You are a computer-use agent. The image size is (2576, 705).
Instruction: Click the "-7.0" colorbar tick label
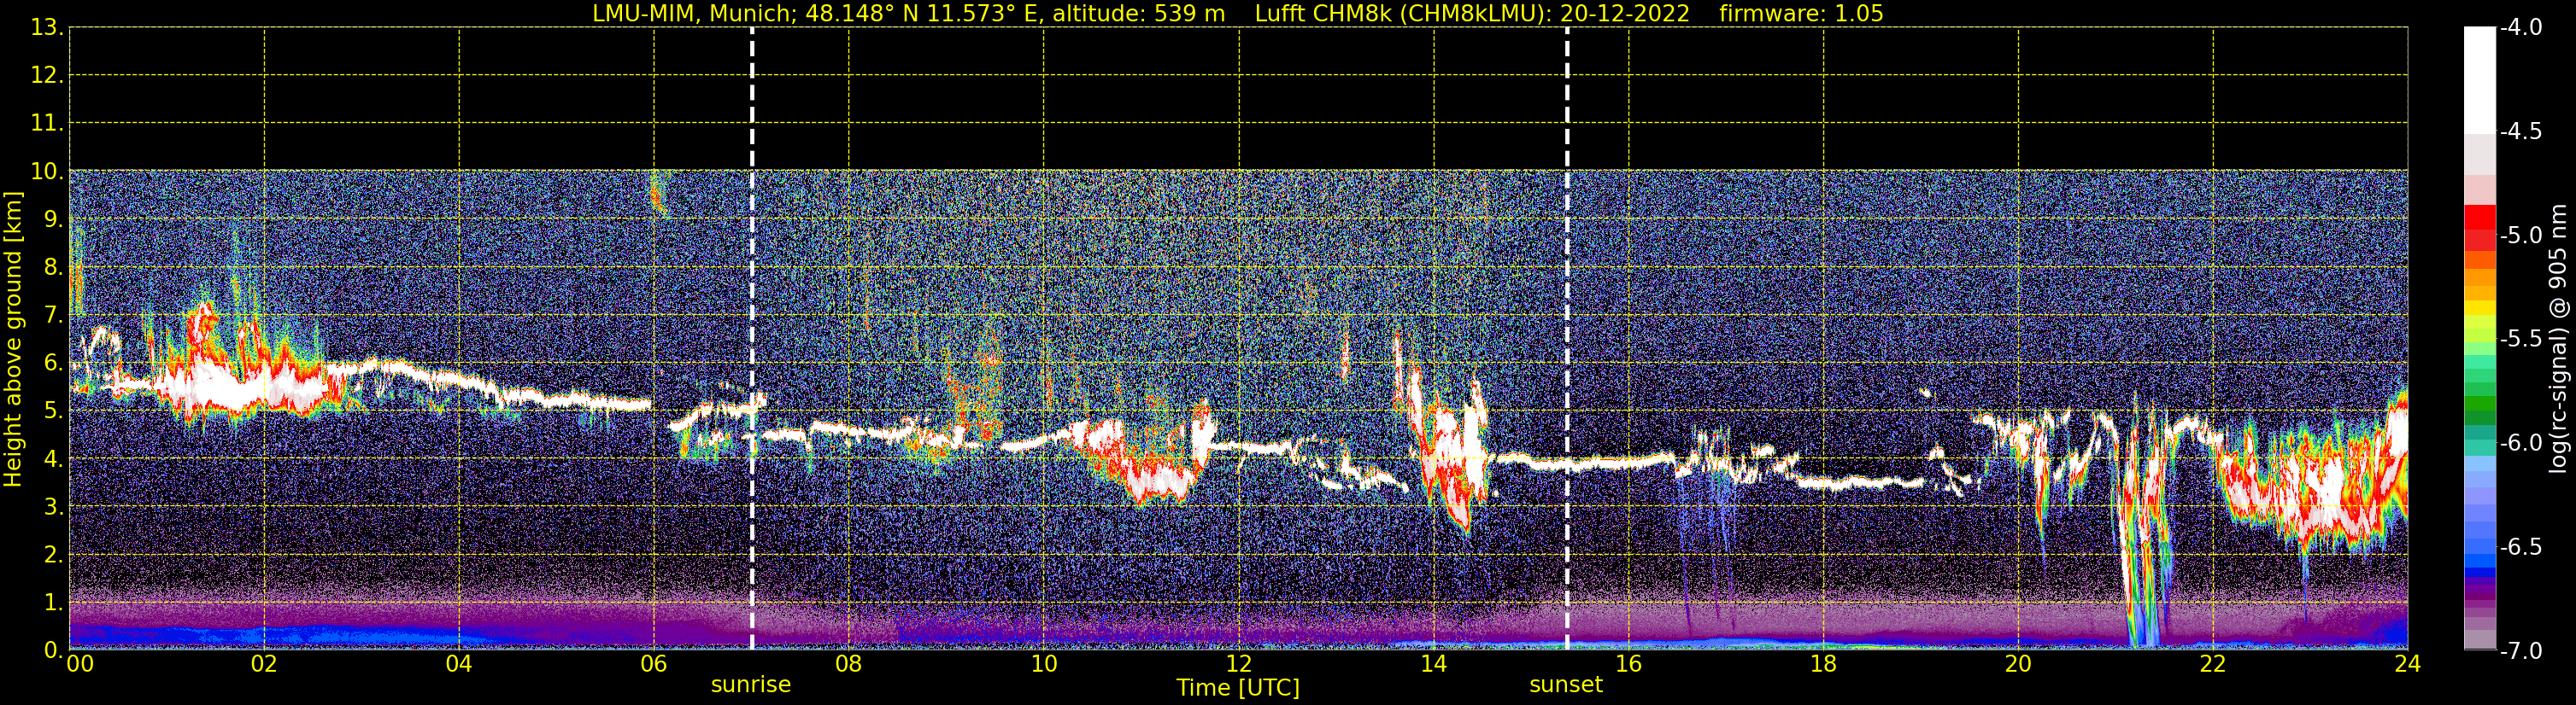[x=2521, y=651]
